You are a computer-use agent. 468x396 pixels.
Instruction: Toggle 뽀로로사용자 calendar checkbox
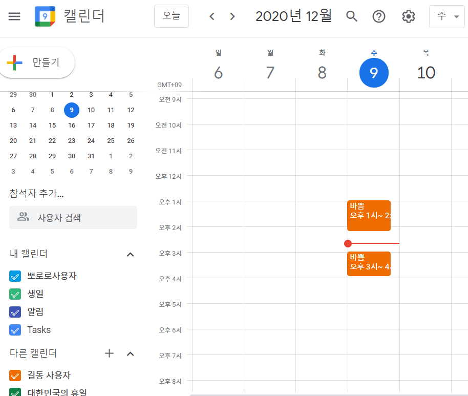[x=15, y=276]
